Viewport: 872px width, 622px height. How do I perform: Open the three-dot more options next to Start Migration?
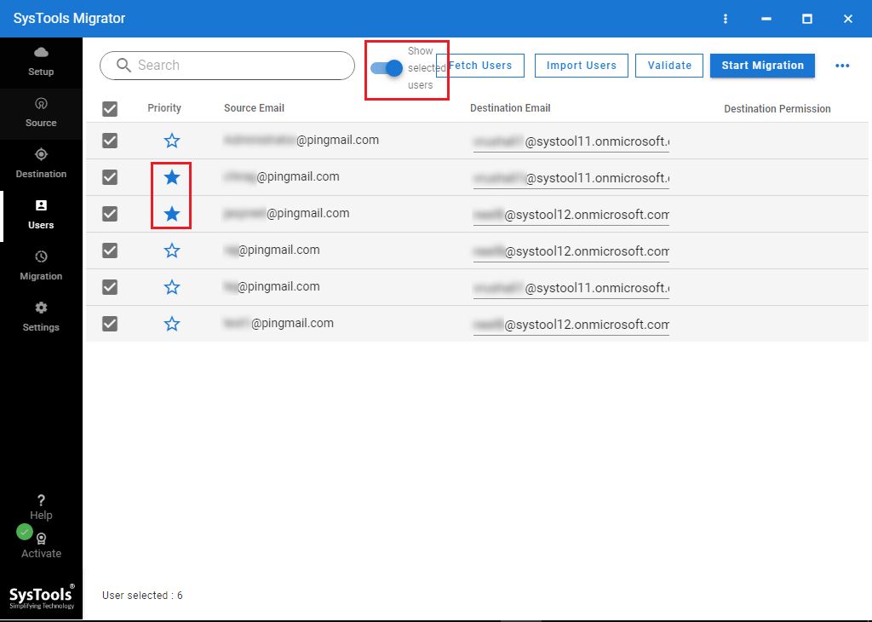[x=842, y=66]
